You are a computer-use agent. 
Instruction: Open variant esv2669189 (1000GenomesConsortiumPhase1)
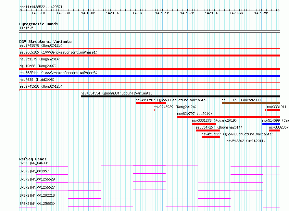click(58, 52)
